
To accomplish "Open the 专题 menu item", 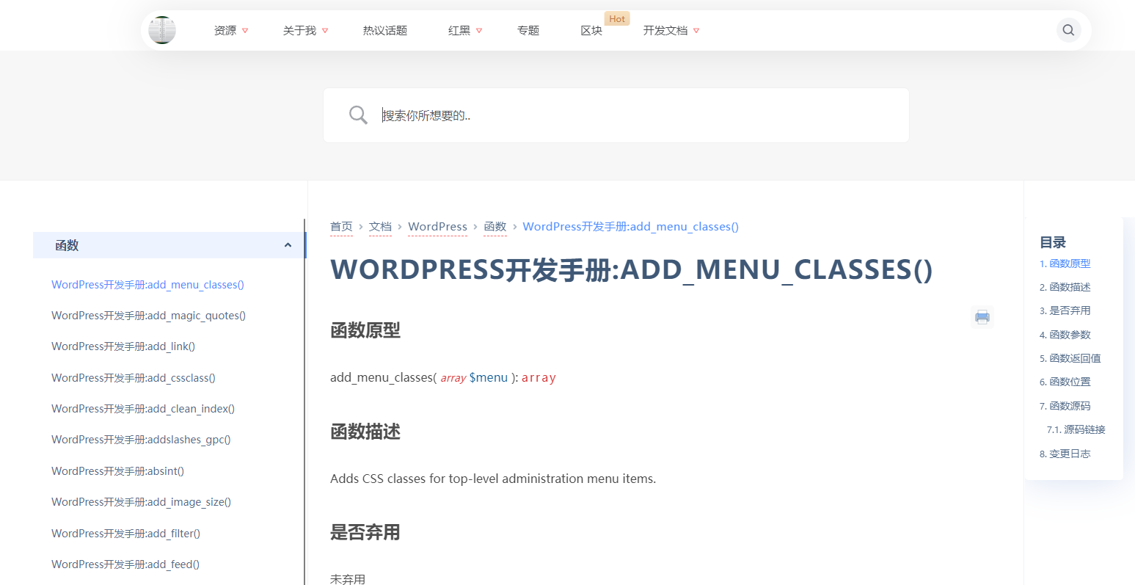I will tap(528, 31).
